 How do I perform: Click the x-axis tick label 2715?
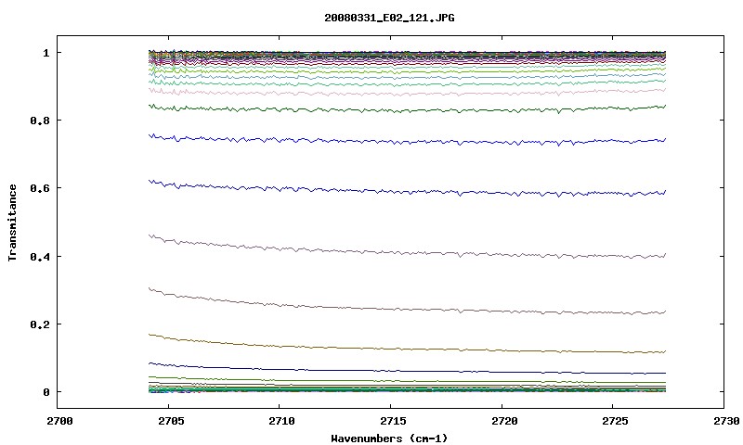tap(392, 421)
